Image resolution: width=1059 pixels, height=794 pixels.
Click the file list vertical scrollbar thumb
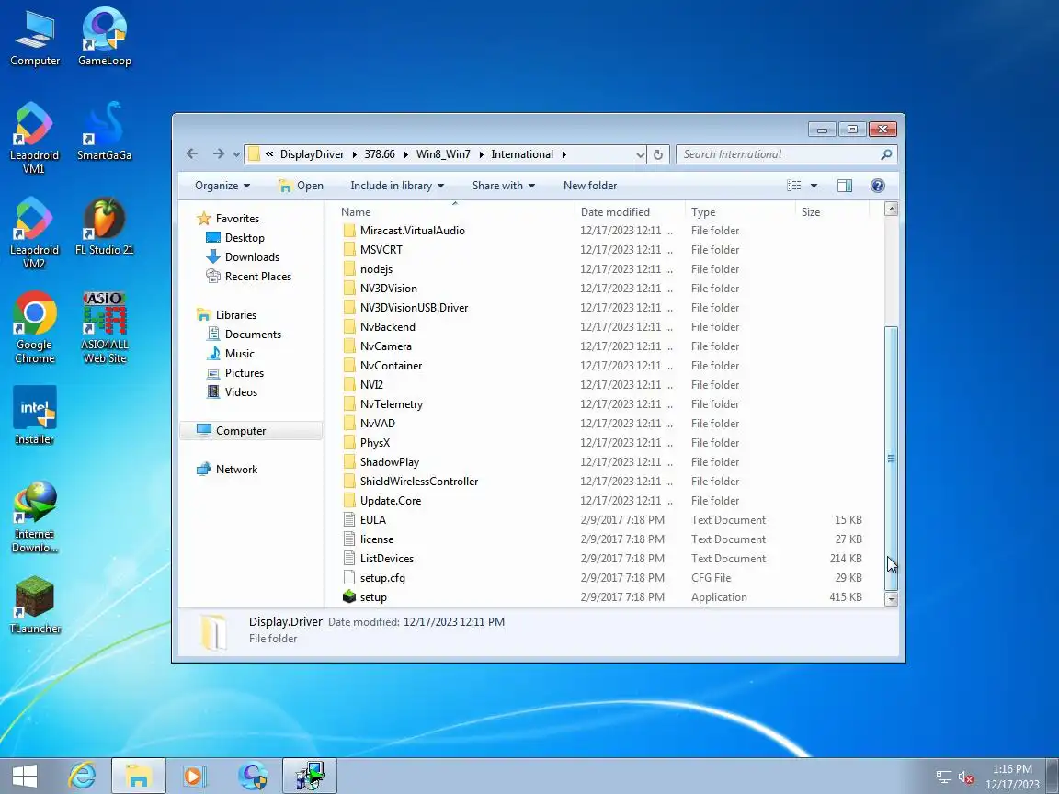click(891, 459)
